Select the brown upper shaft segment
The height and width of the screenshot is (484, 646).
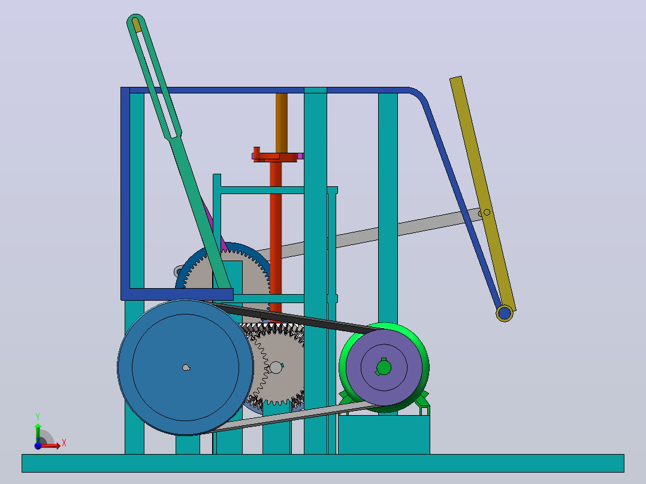coord(282,123)
